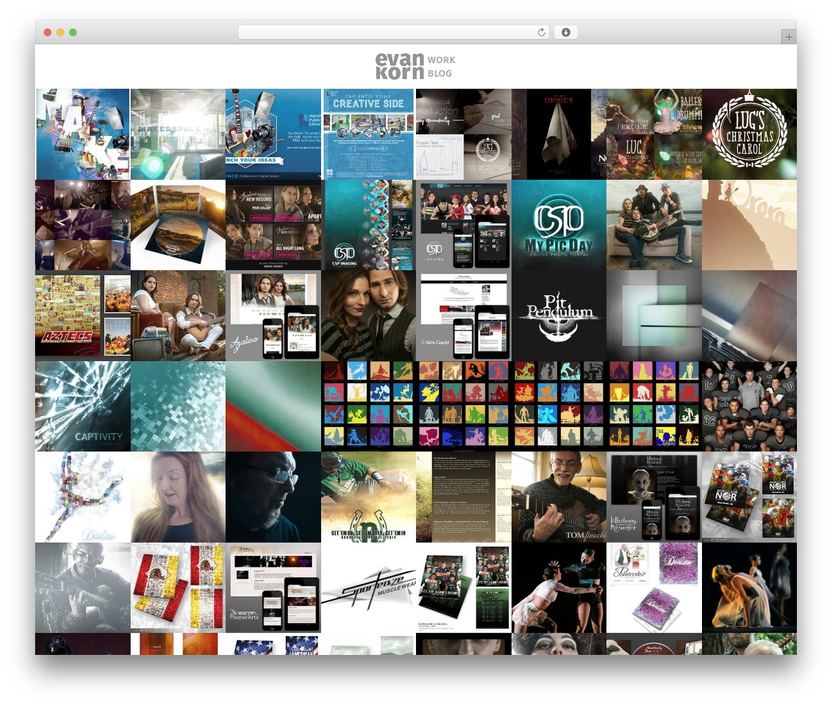Screen dimensions: 832x705
Task: Open the CSP My Pic Day logo thumbnail
Action: [x=558, y=225]
